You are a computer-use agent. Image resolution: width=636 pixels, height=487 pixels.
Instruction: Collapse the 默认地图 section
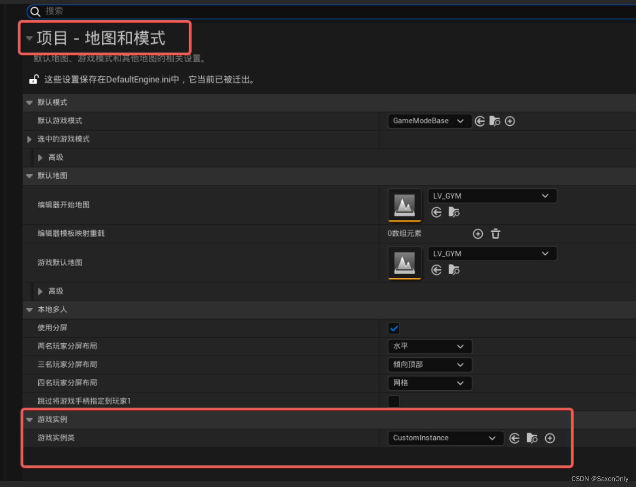tap(29, 176)
